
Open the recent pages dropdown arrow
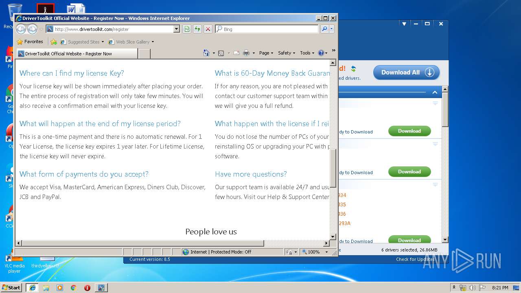click(x=41, y=29)
